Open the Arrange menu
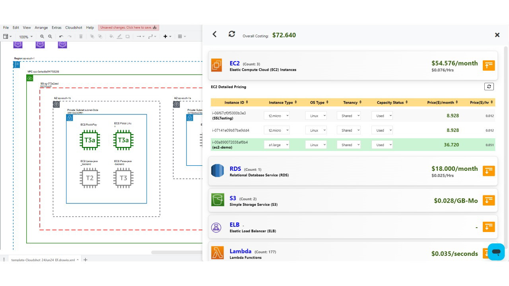509x286 pixels. click(41, 28)
